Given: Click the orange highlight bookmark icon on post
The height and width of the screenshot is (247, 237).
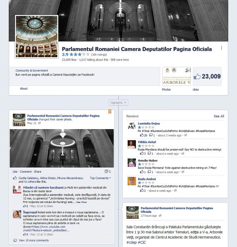Looking at the screenshot, I should click(110, 112).
